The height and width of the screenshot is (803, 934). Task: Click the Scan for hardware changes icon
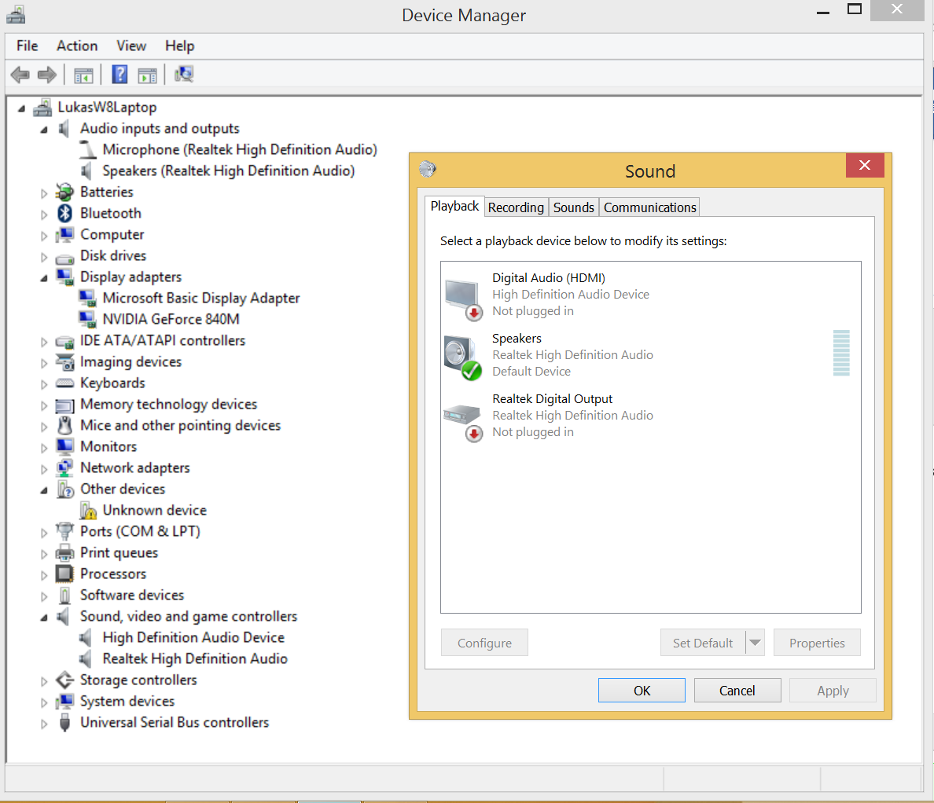pos(183,75)
